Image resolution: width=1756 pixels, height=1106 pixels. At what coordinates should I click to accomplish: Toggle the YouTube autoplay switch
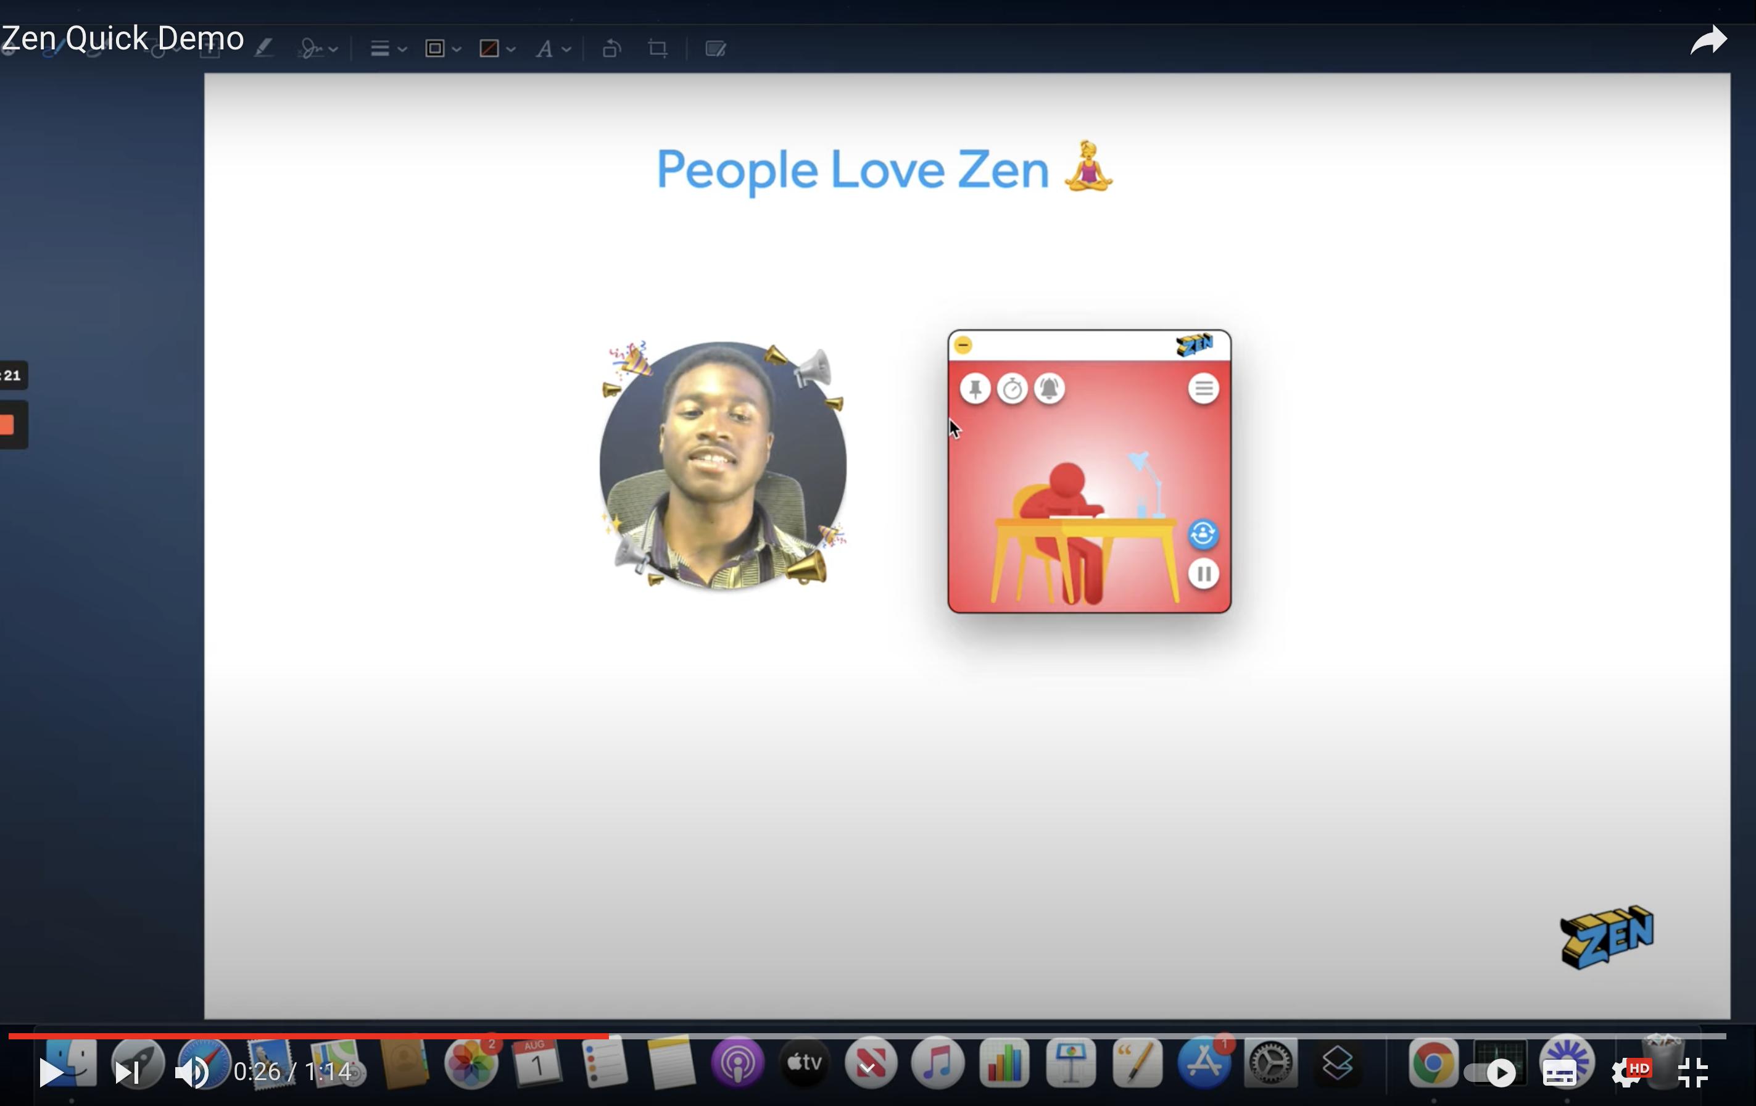click(1490, 1073)
